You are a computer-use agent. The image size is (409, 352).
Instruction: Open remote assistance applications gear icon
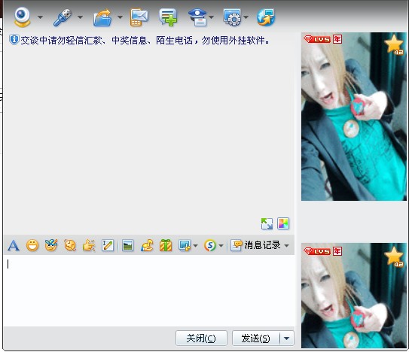pos(232,17)
